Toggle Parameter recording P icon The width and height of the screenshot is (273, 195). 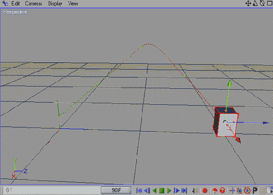[x=255, y=191]
